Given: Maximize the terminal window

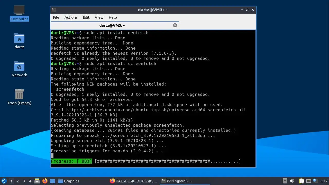Looking at the screenshot, I should 247,10.
